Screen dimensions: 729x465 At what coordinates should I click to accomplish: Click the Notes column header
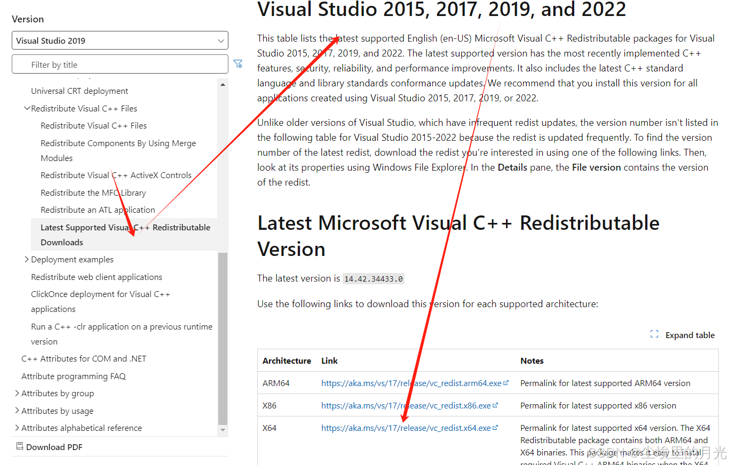[532, 360]
